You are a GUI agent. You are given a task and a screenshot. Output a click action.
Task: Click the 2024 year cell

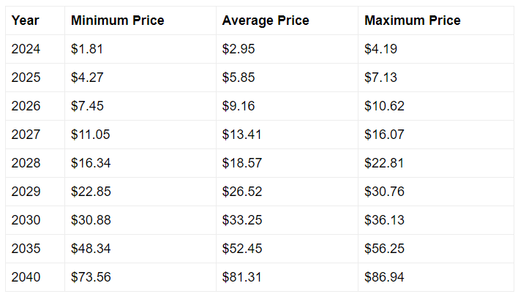35,49
